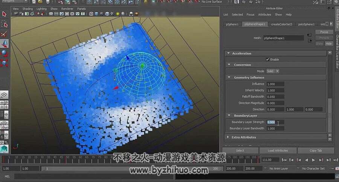Open the viewport View menu
339x182 pixels.
pyautogui.click(x=16, y=9)
